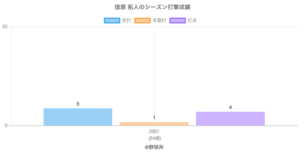305x152 pixels.
Task: Select the blue hits bar
Action: (78, 117)
